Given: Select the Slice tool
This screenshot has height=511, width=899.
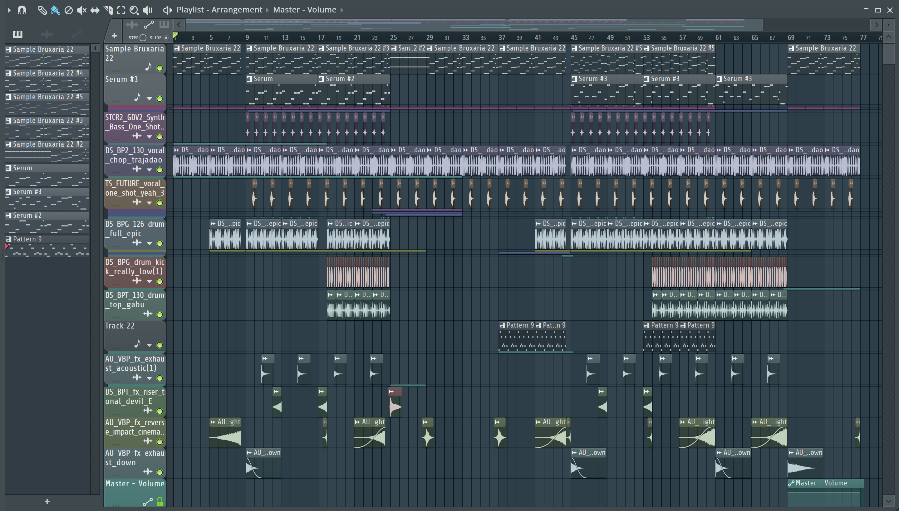Looking at the screenshot, I should tap(108, 10).
